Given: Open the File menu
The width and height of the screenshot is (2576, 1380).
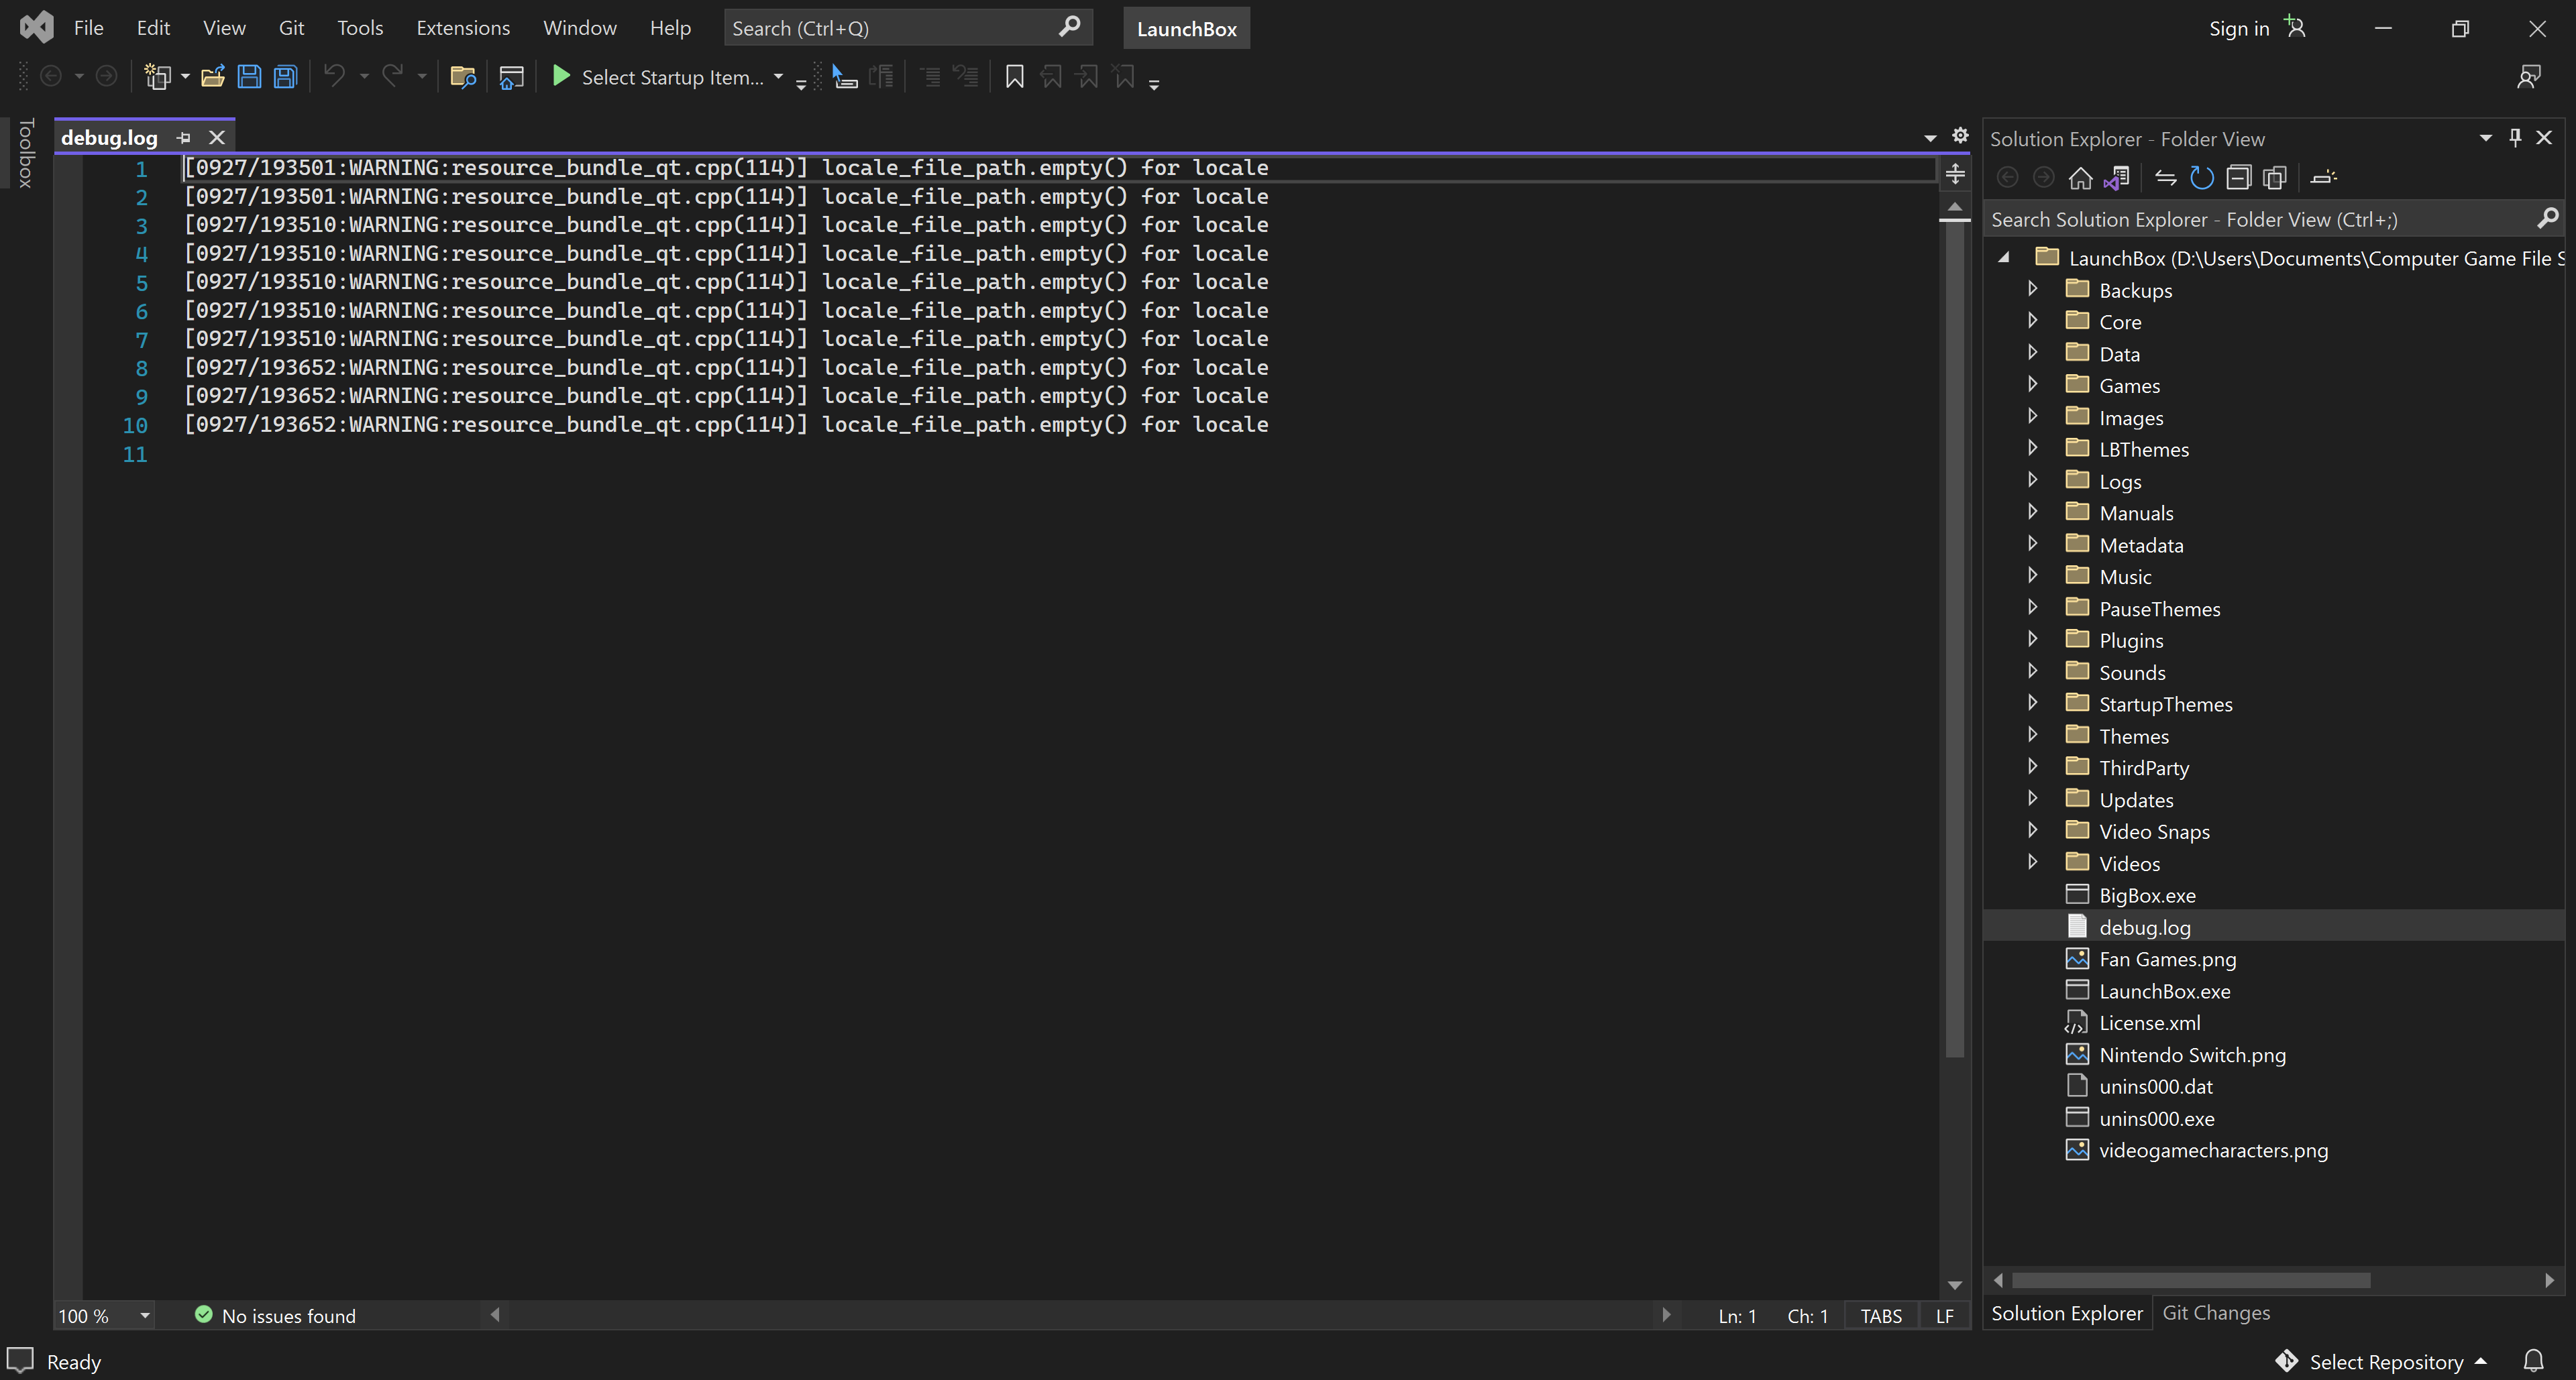Looking at the screenshot, I should (88, 28).
